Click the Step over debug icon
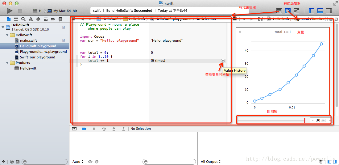 pyautogui.click(x=104, y=129)
